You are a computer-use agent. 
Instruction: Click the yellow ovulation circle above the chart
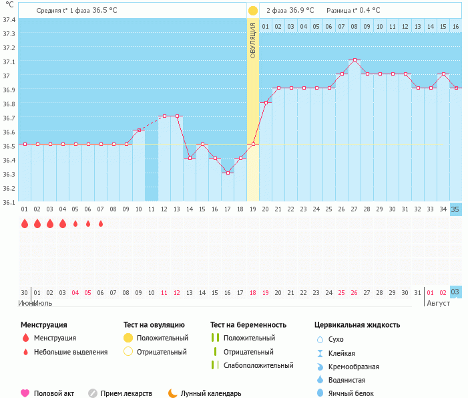[x=252, y=11]
